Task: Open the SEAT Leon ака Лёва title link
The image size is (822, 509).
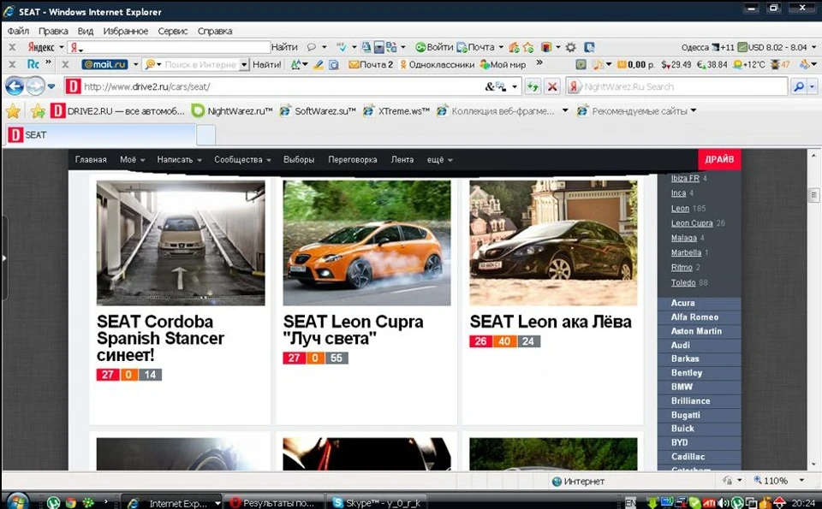Action: 550,322
